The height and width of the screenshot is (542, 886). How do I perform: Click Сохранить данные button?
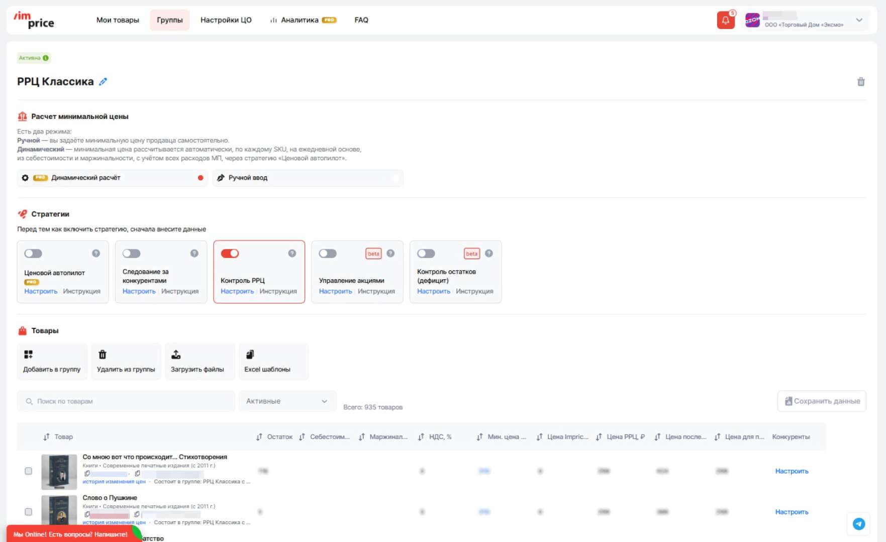pos(822,401)
